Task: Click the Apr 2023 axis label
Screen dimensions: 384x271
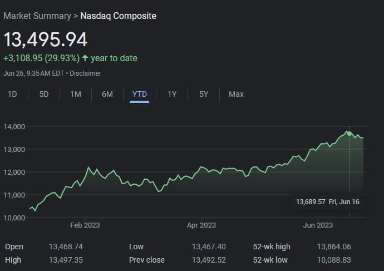Action: [x=201, y=225]
